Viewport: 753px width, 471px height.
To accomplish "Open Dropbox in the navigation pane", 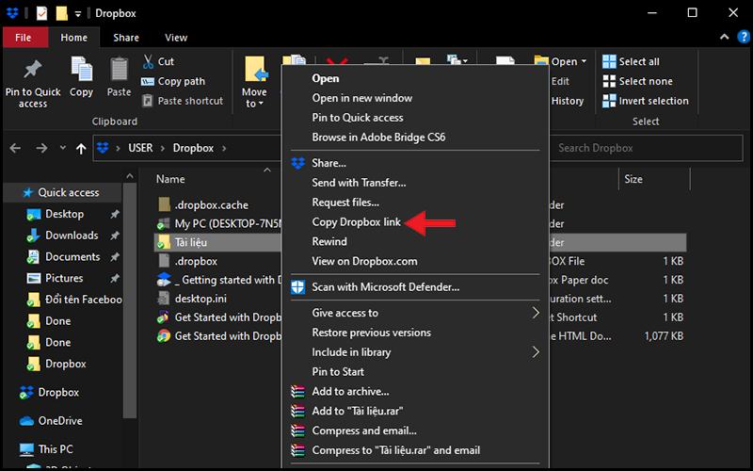I will [57, 392].
